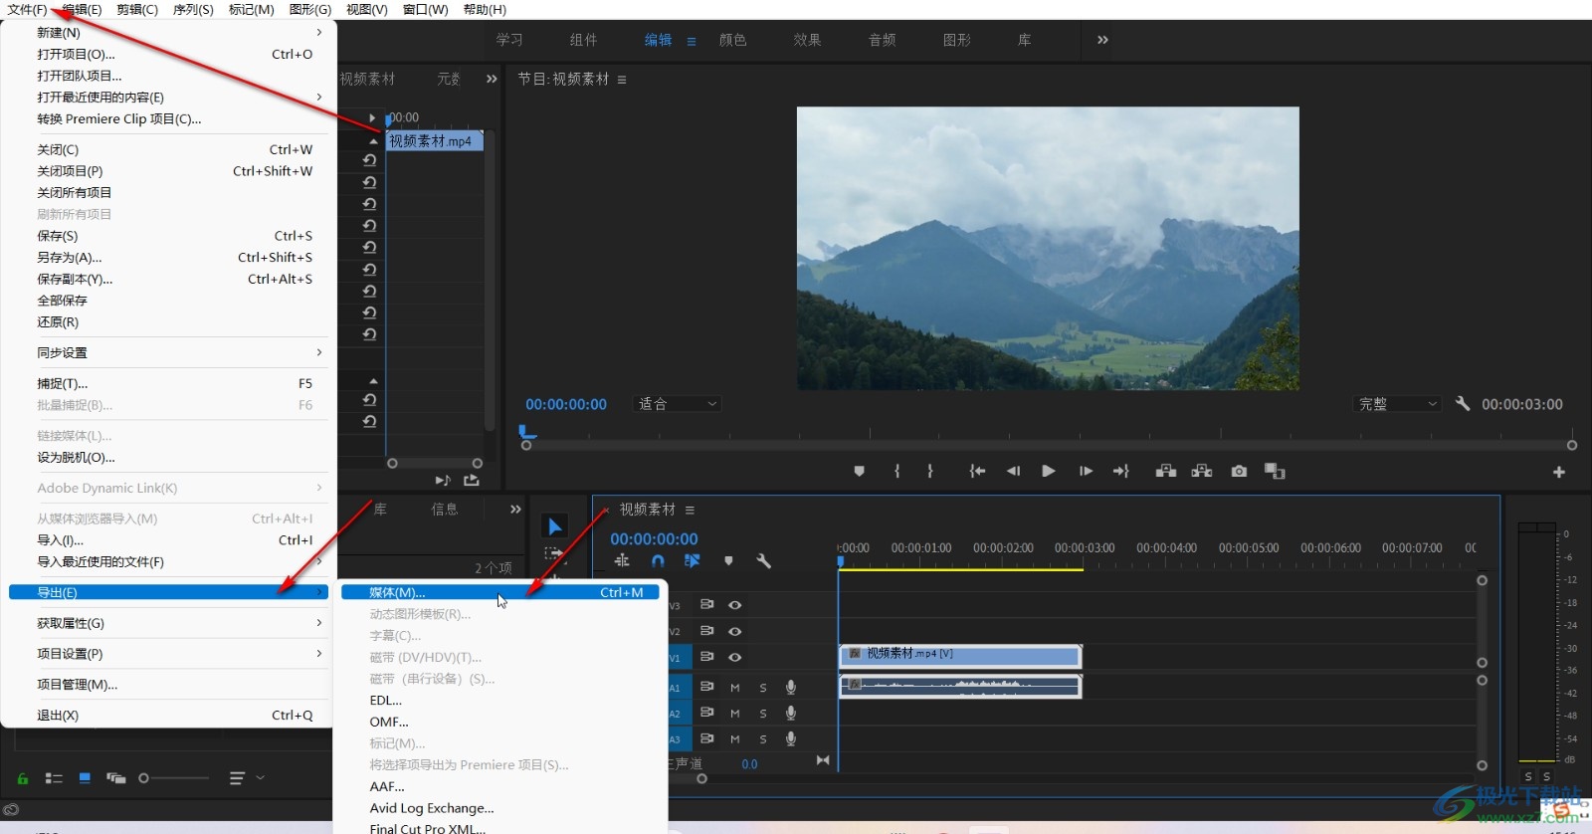
Task: Toggle sync lock on V1 track
Action: 706,657
